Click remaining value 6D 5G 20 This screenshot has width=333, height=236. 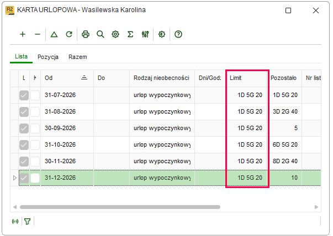[x=285, y=144]
